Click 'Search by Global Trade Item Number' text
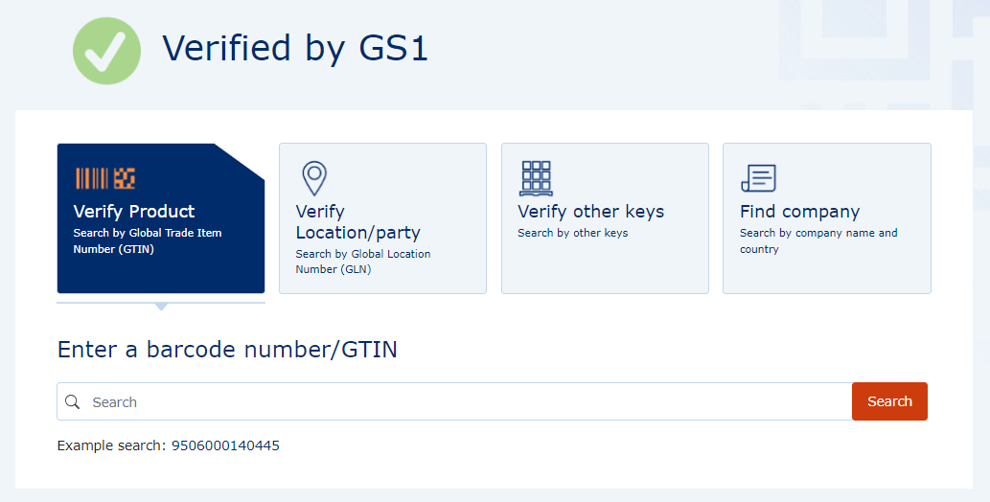 click(x=148, y=240)
